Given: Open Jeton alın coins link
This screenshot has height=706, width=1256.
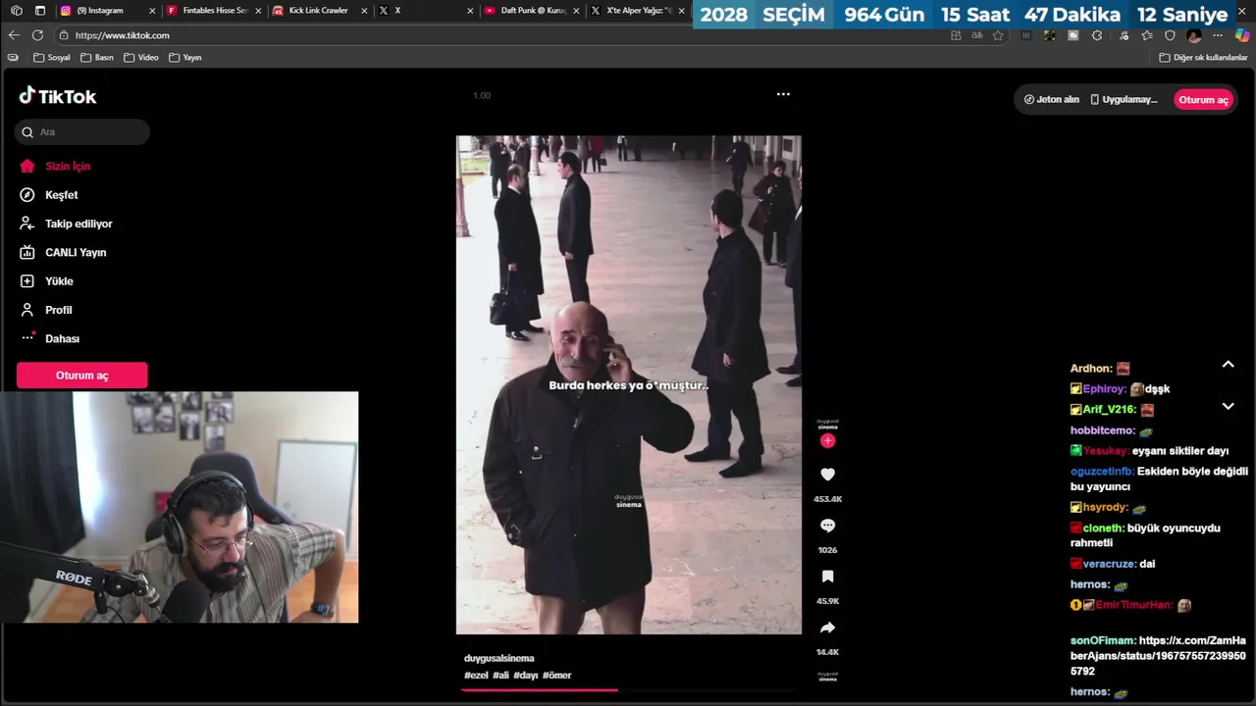Looking at the screenshot, I should click(1051, 99).
